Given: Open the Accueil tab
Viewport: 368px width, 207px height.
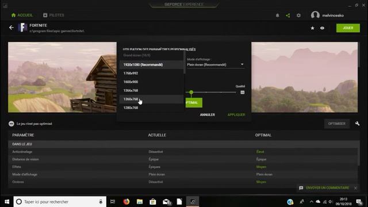Looking at the screenshot, I should (x=22, y=16).
